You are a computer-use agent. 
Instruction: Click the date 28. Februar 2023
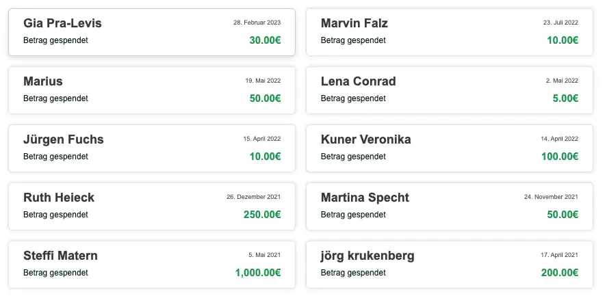click(257, 23)
